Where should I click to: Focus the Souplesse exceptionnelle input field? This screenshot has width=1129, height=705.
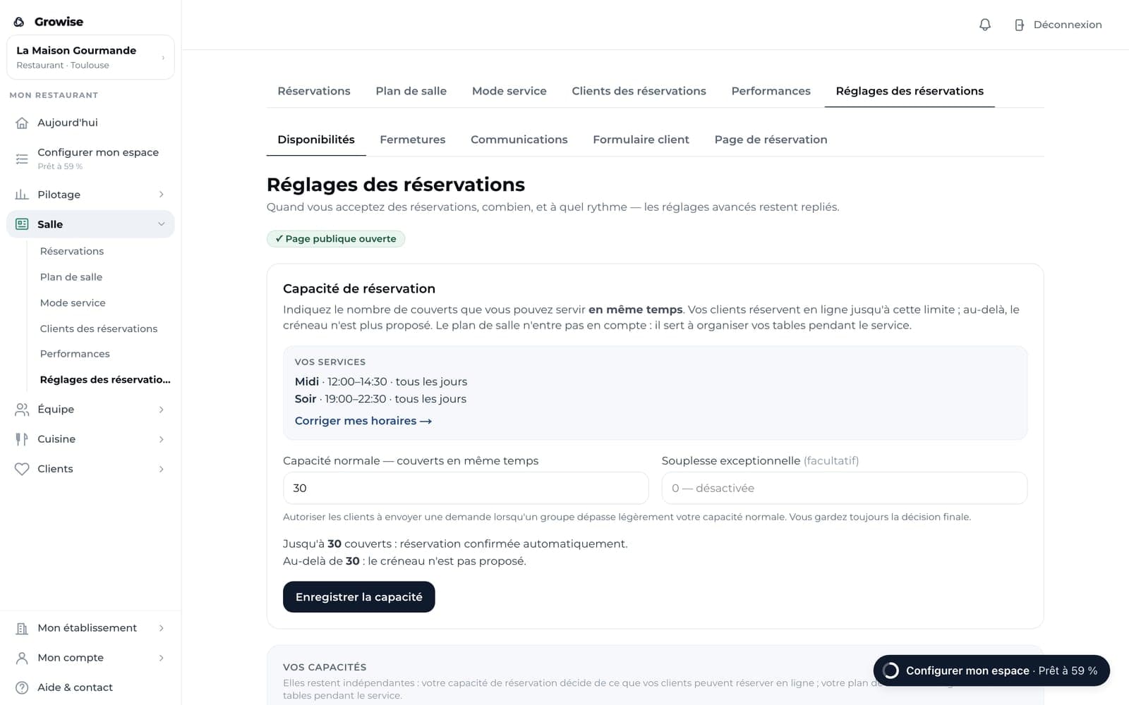pos(844,488)
